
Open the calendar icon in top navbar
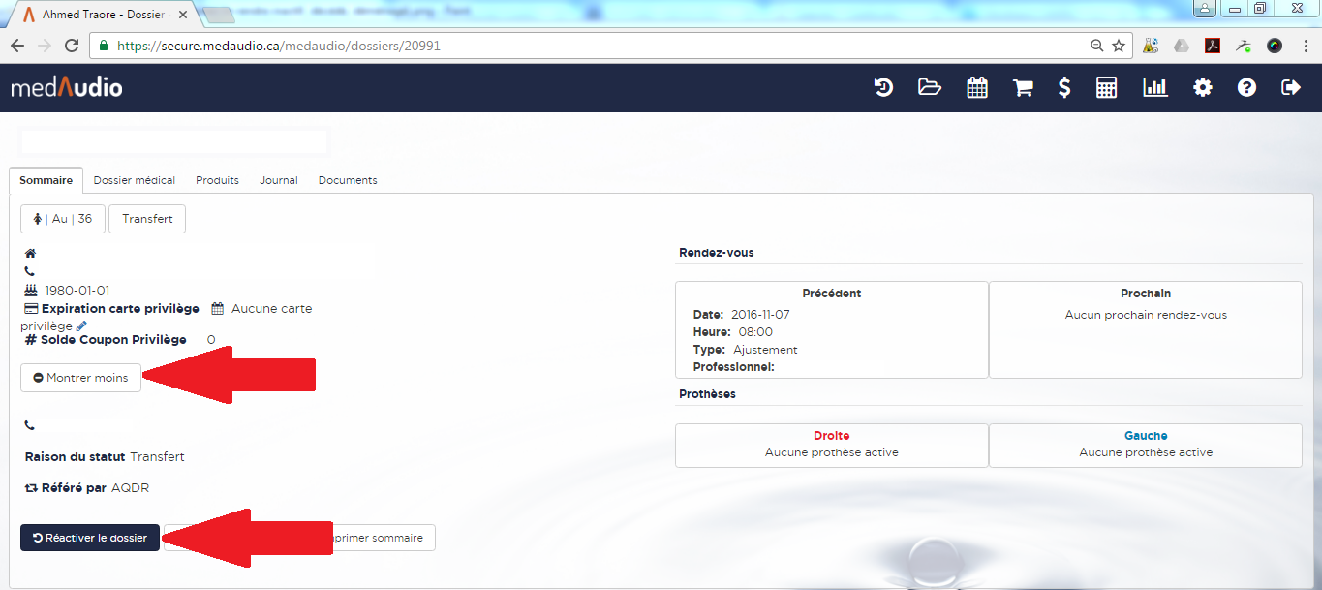tap(977, 88)
